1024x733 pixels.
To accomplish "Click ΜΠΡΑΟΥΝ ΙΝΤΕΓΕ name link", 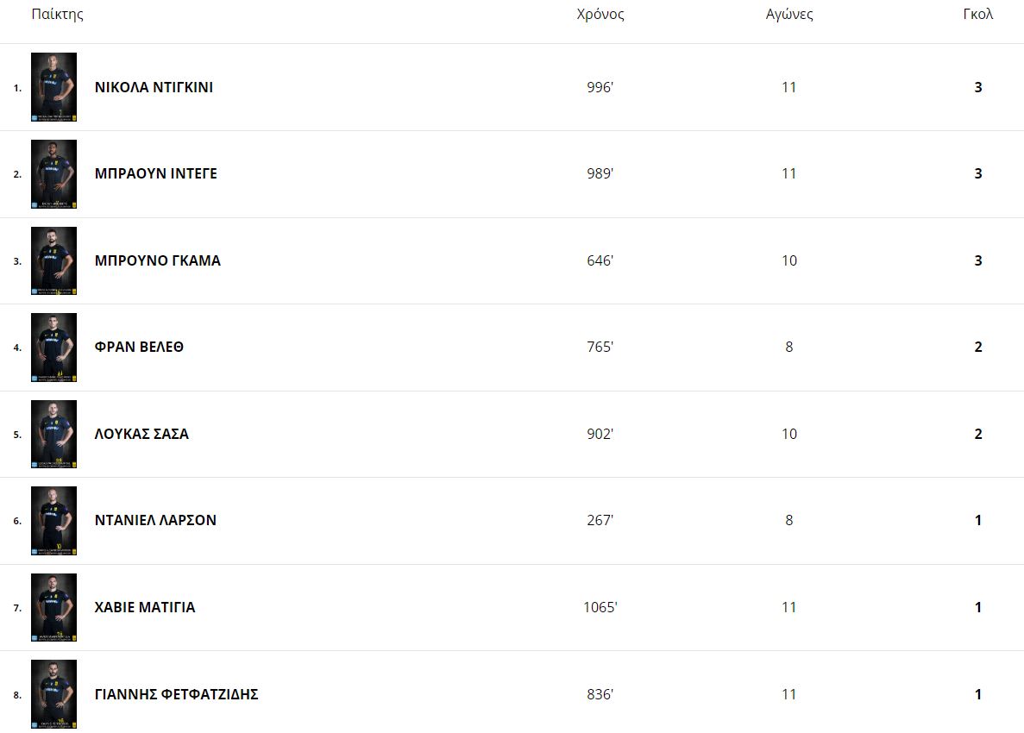I will click(x=155, y=174).
